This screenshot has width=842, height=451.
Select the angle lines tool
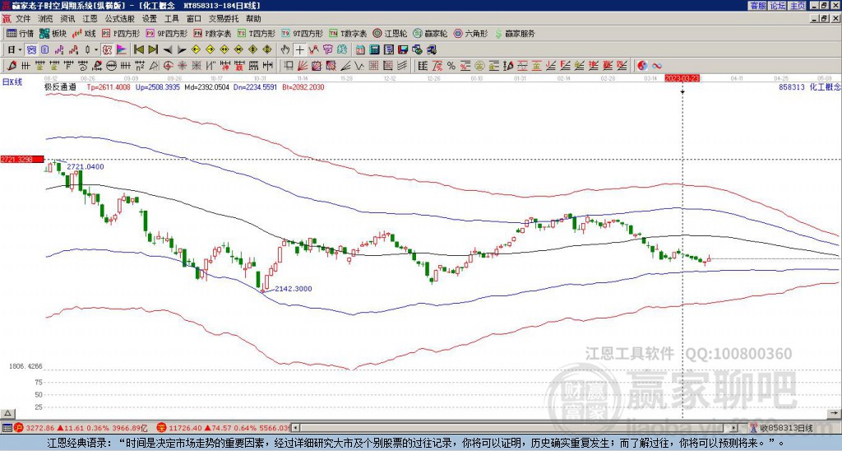(346, 66)
